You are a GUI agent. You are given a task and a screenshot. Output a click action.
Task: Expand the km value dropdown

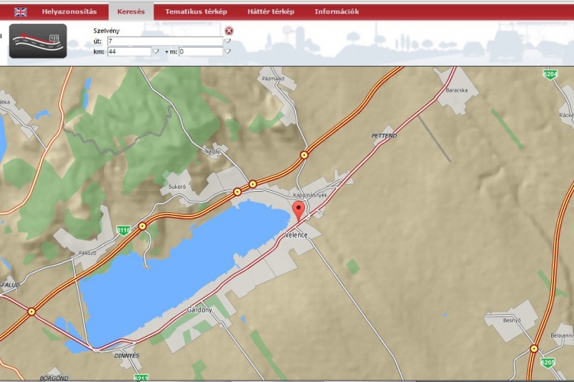click(156, 51)
